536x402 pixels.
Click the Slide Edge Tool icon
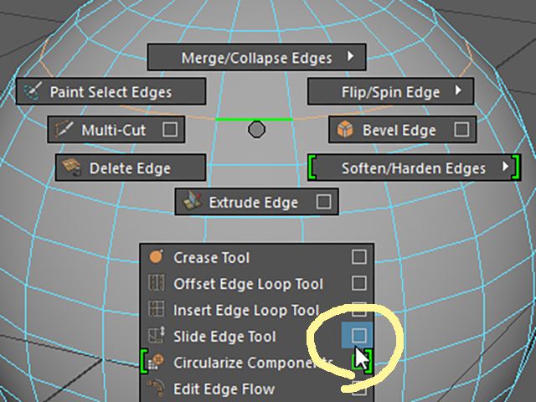pos(157,335)
